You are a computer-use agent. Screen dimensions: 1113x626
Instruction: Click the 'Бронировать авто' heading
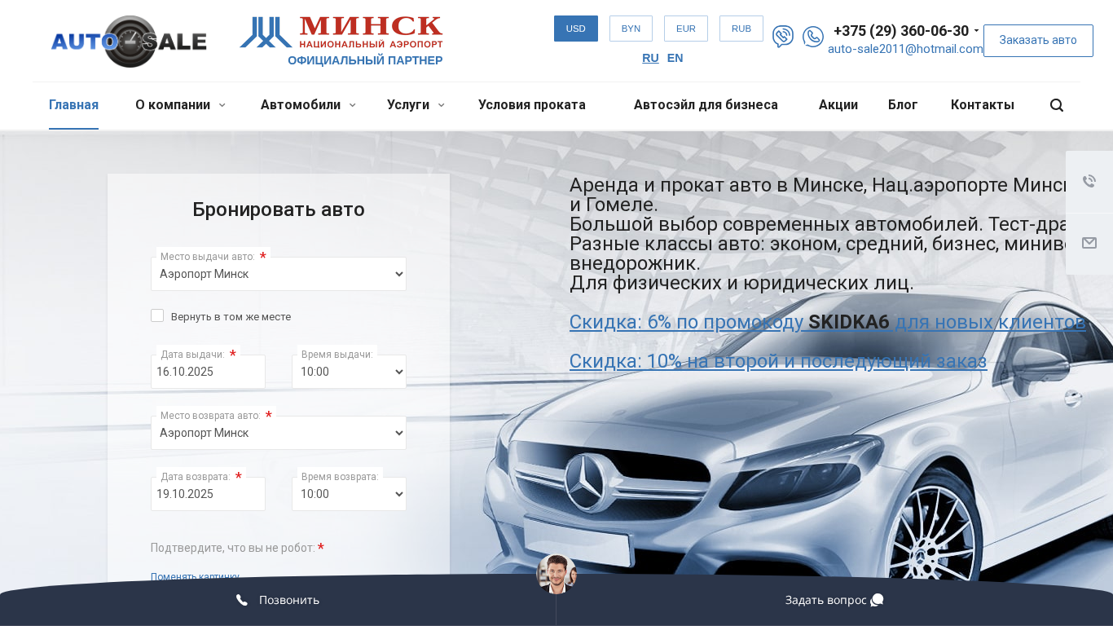(x=279, y=209)
